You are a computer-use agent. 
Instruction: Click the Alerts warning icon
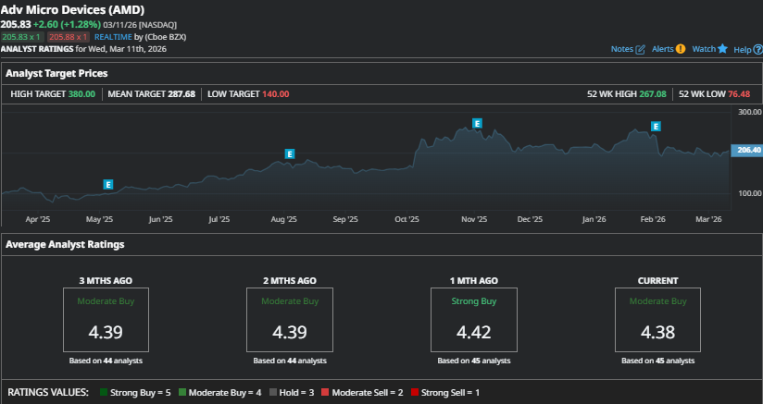pyautogui.click(x=681, y=49)
